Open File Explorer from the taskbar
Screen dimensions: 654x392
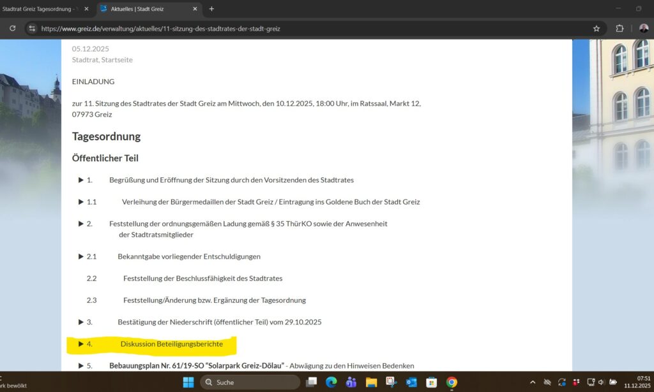click(x=371, y=382)
